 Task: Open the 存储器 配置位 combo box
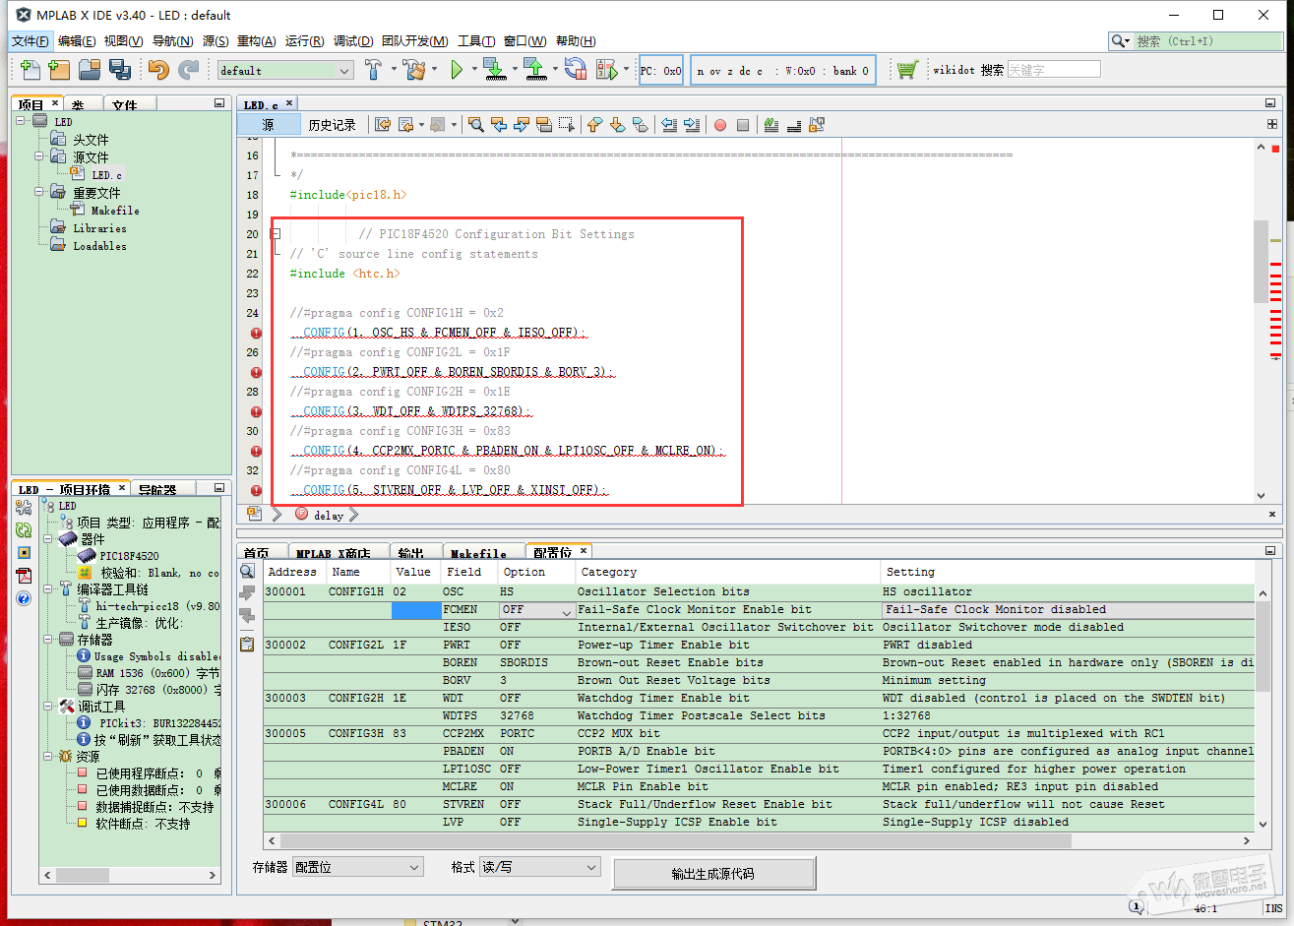[358, 867]
